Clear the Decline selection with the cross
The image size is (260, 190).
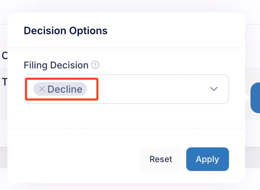42,89
